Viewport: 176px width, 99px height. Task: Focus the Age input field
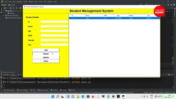pyautogui.click(x=54, y=31)
